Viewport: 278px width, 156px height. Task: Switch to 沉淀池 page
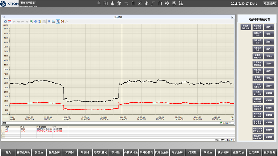tap(39, 152)
